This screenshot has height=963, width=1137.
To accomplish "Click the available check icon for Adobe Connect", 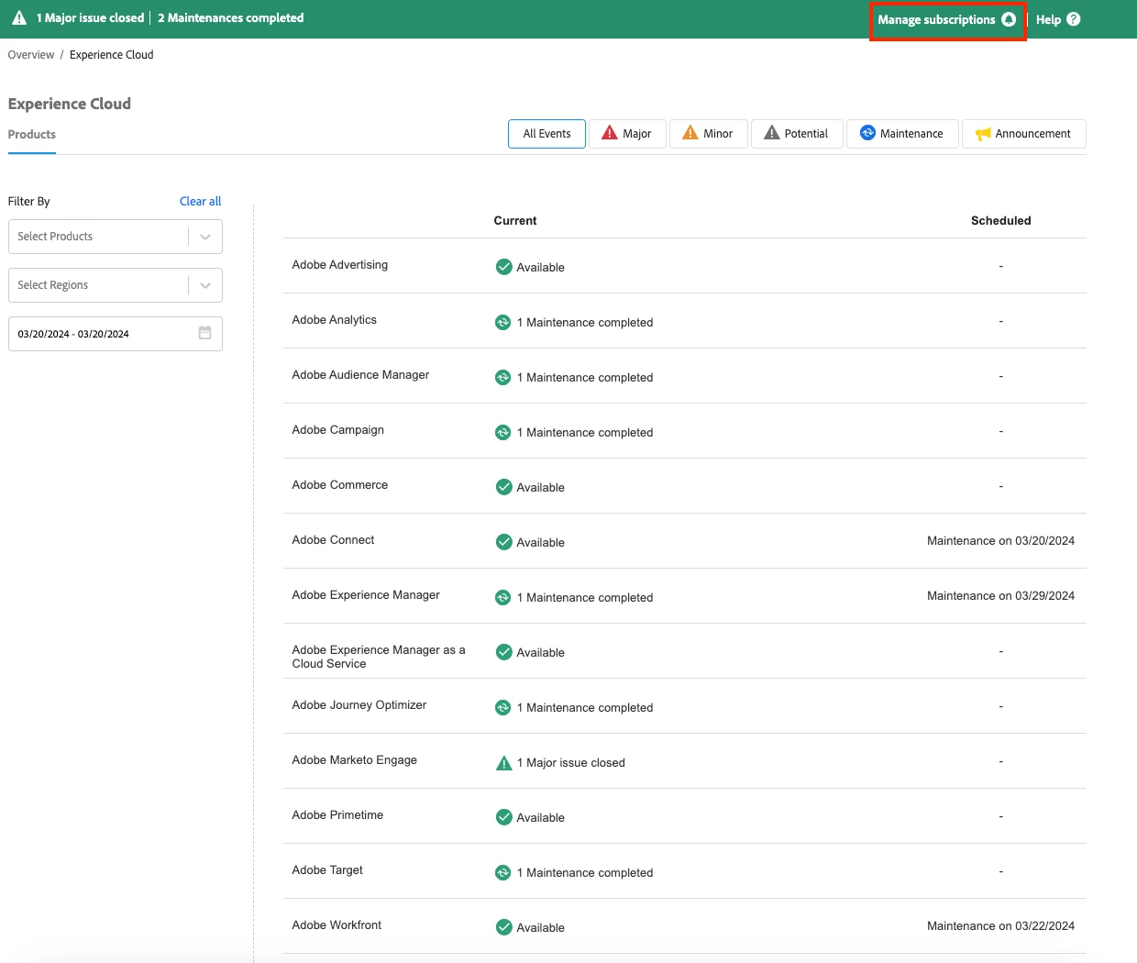I will tap(503, 542).
